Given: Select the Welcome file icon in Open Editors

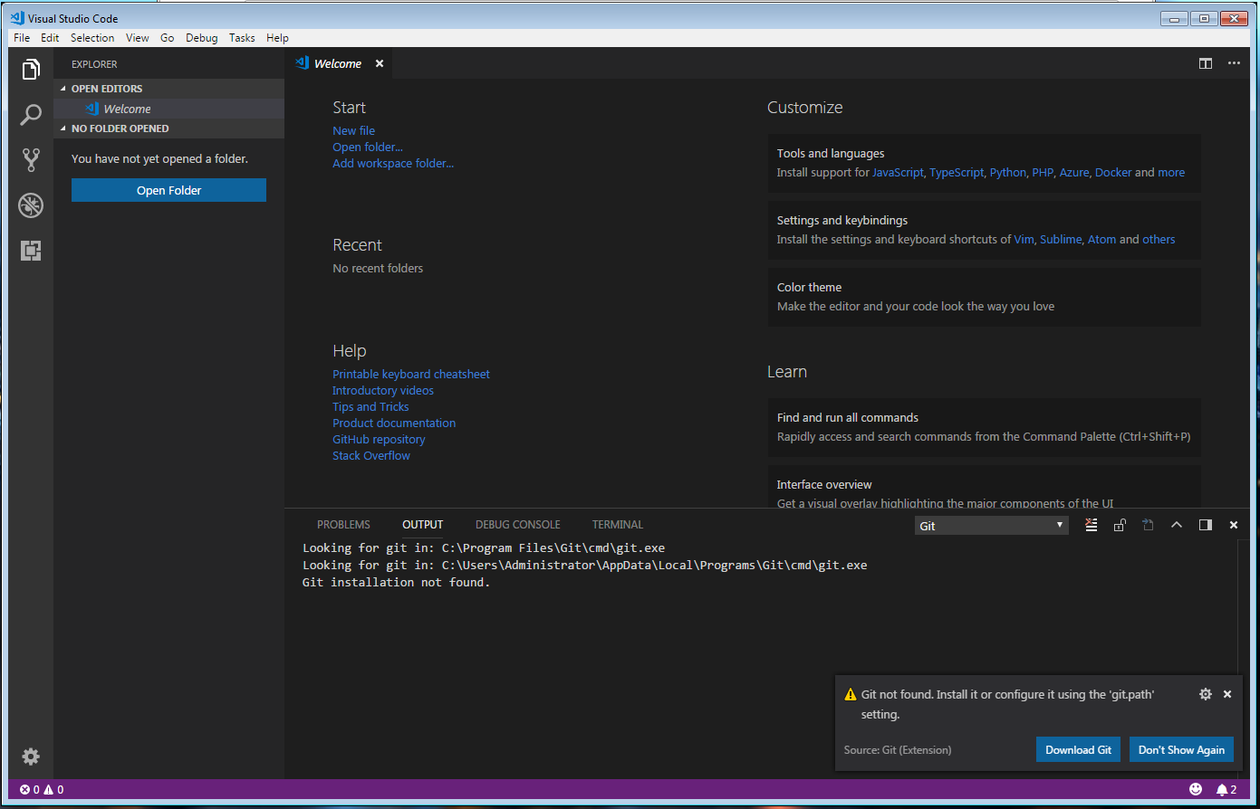Looking at the screenshot, I should click(91, 109).
